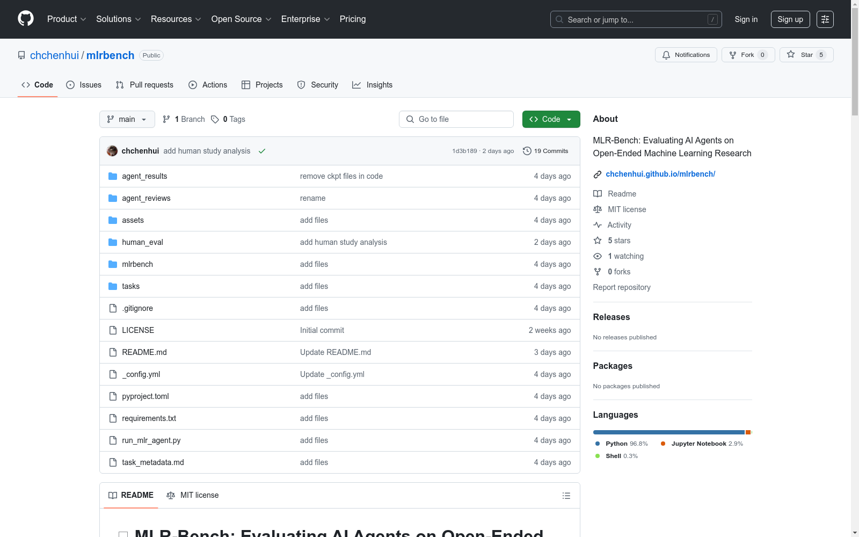This screenshot has width=859, height=537.
Task: Star the mlrbench repository
Action: click(806, 55)
